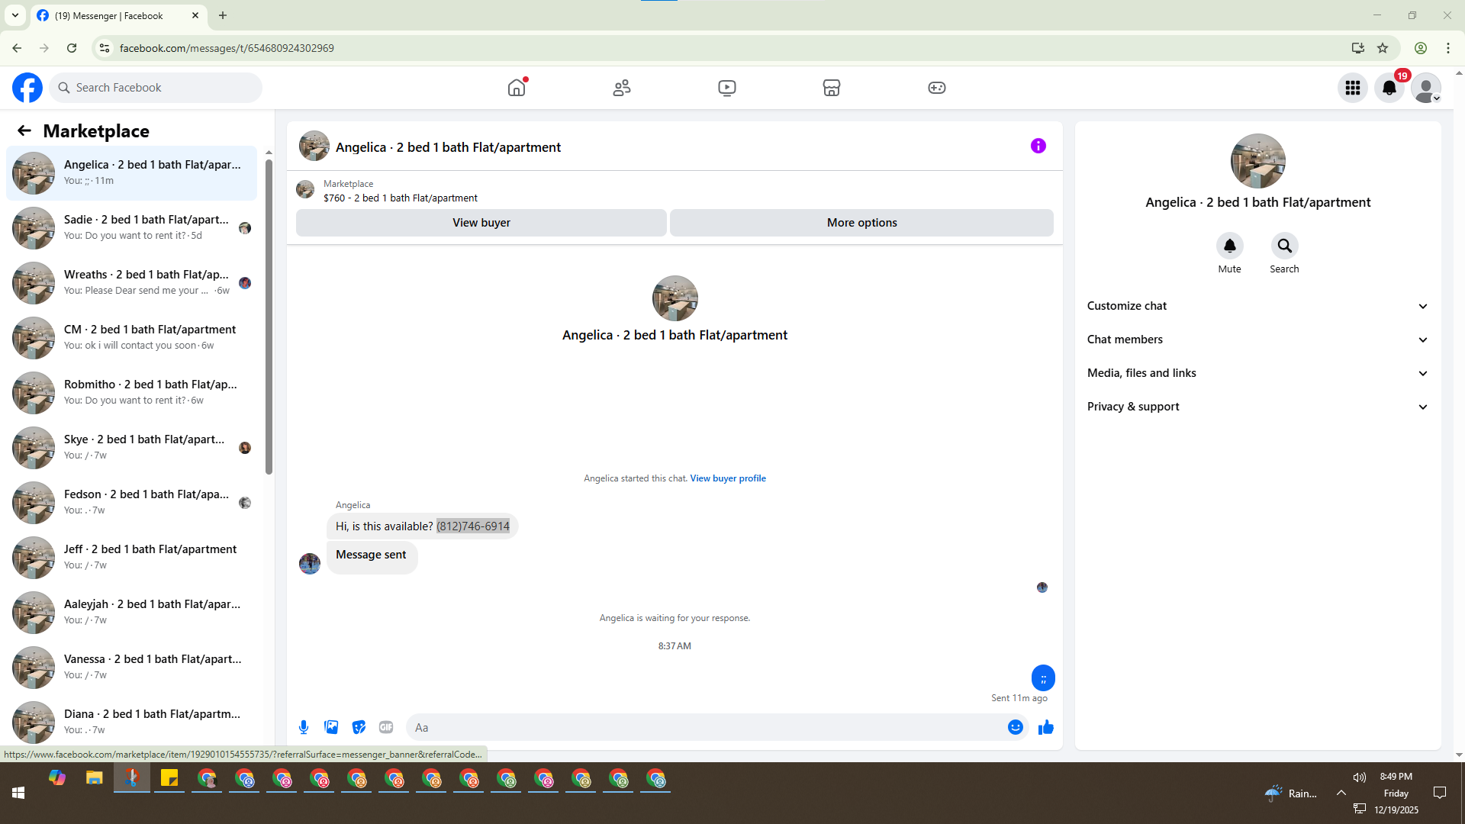Image resolution: width=1465 pixels, height=824 pixels.
Task: Open the Friends tab in top navigation
Action: click(x=622, y=88)
